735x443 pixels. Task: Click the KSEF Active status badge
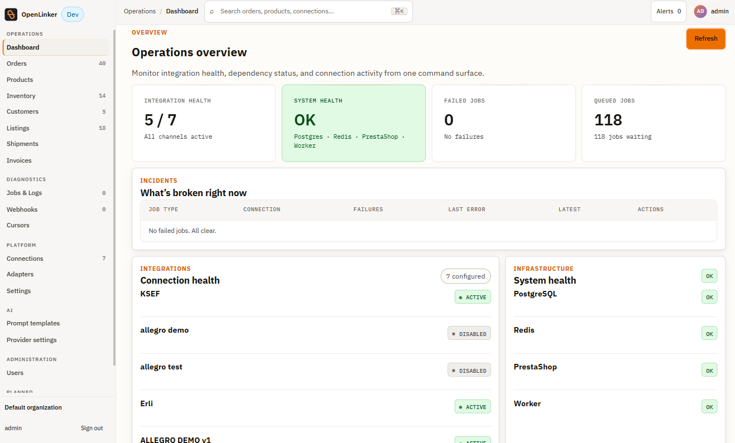point(473,297)
